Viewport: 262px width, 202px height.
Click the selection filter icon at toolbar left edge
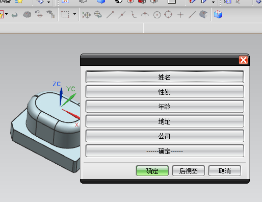(x=2, y=14)
